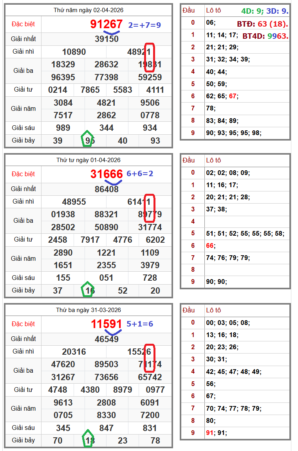Select Giải ba number 59259
Viewport: 298px width, 451px height.
click(150, 77)
